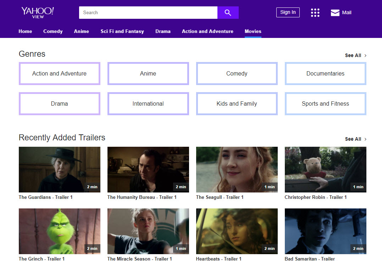Click the title 'The Humanity Bureau - Trailer 1'

(x=142, y=197)
